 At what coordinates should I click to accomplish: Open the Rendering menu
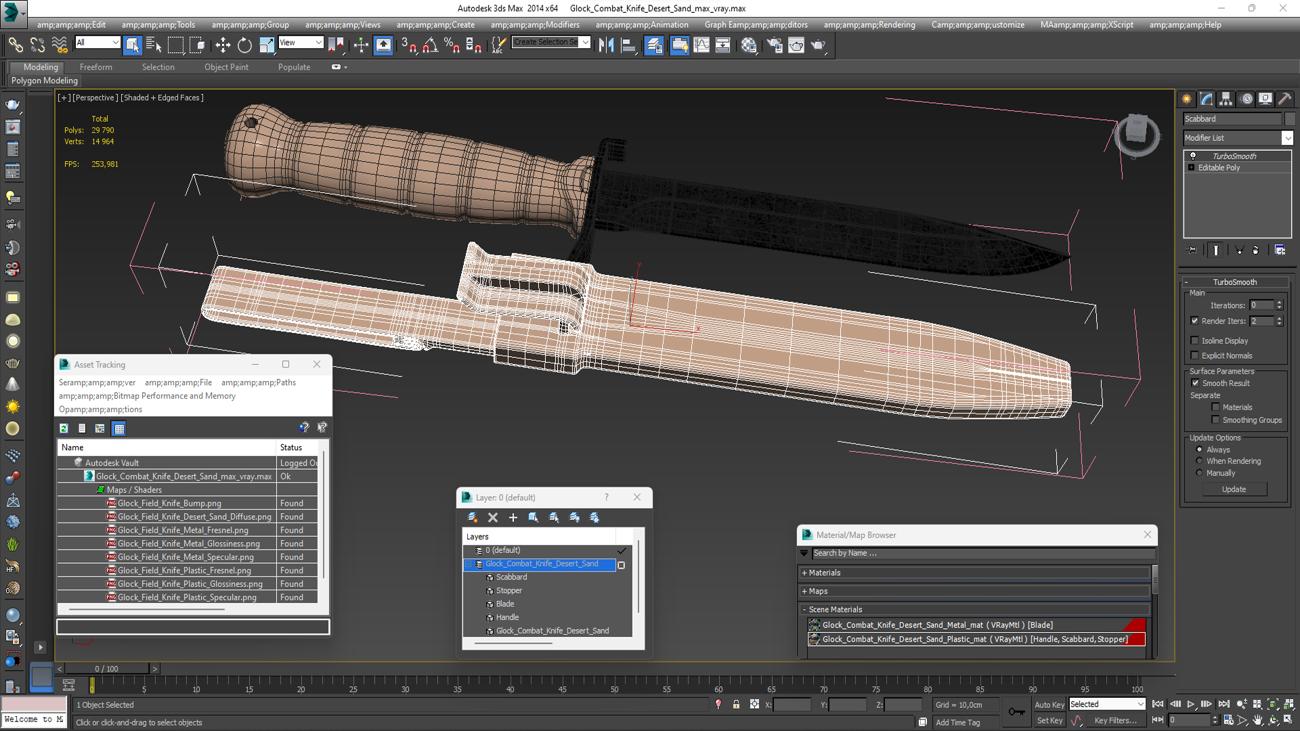869,25
